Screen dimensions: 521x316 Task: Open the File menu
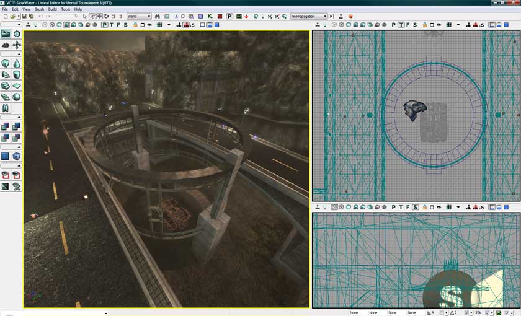click(5, 9)
